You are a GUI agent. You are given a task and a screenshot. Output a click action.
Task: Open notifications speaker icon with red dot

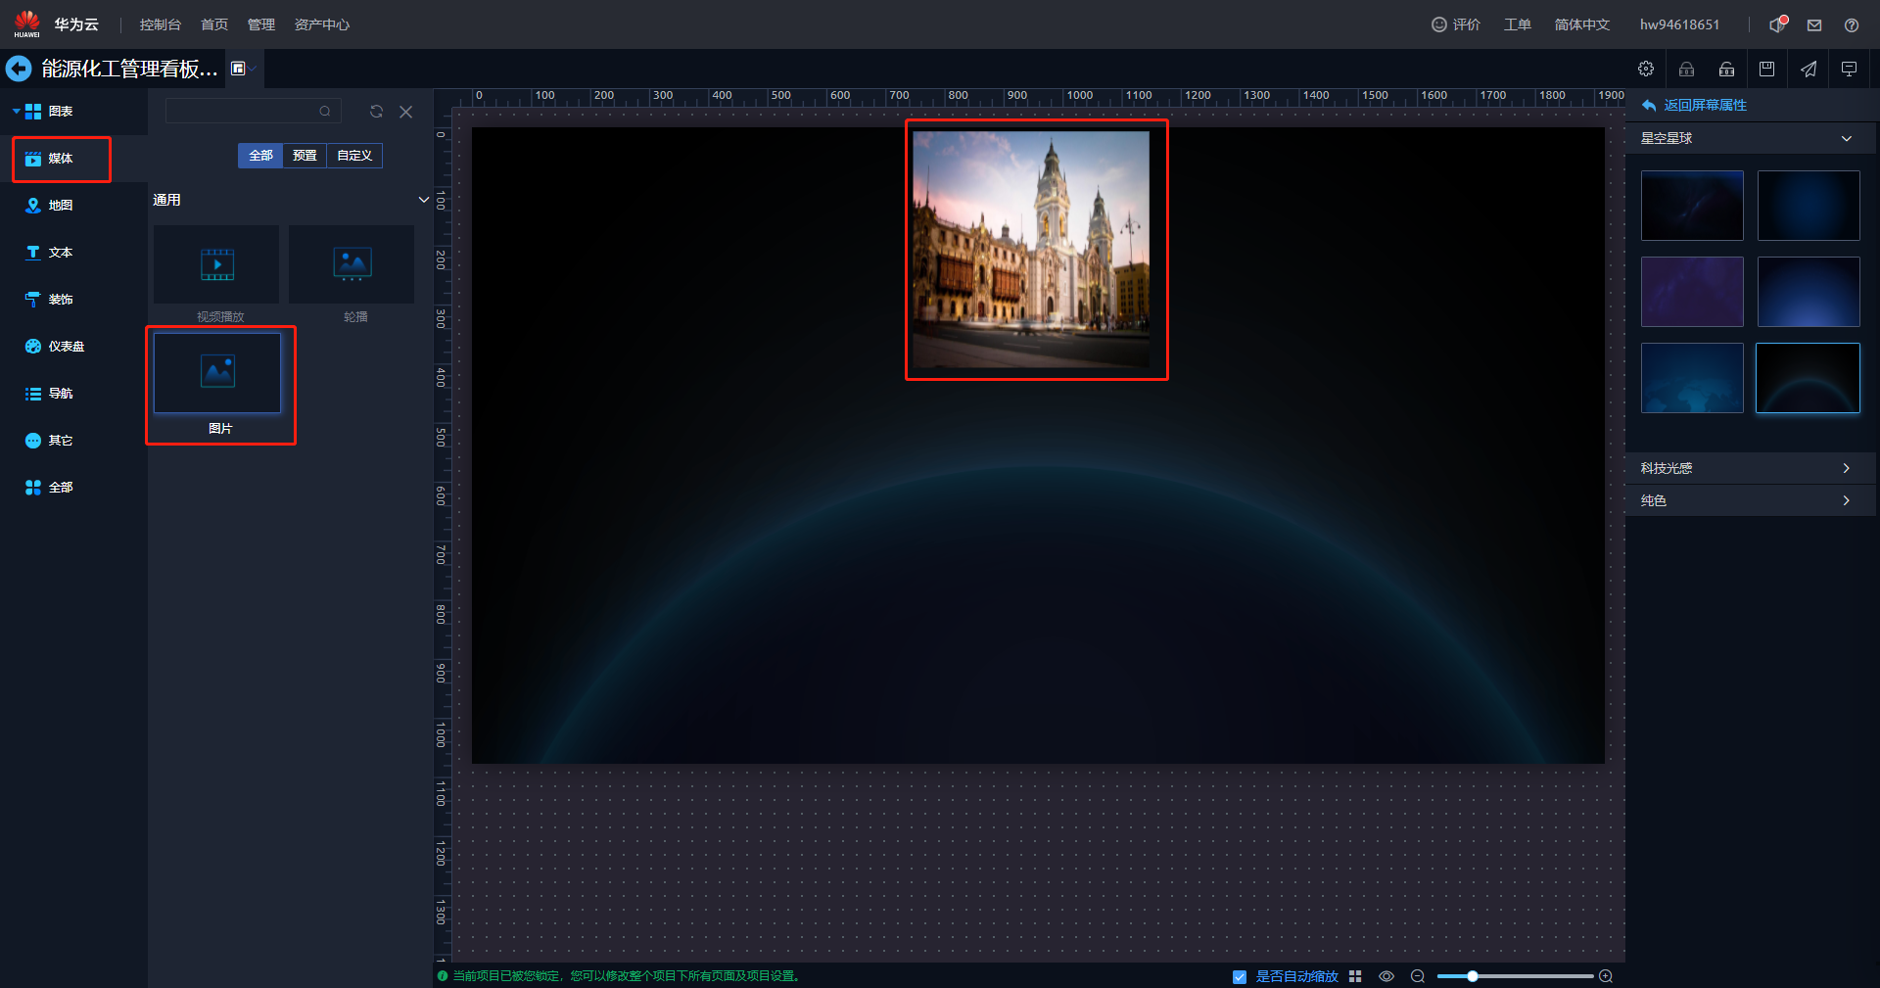1777,24
